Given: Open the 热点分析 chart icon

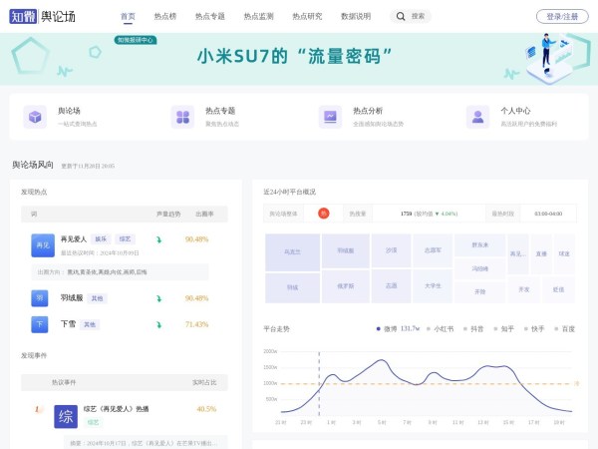Looking at the screenshot, I should pos(330,117).
